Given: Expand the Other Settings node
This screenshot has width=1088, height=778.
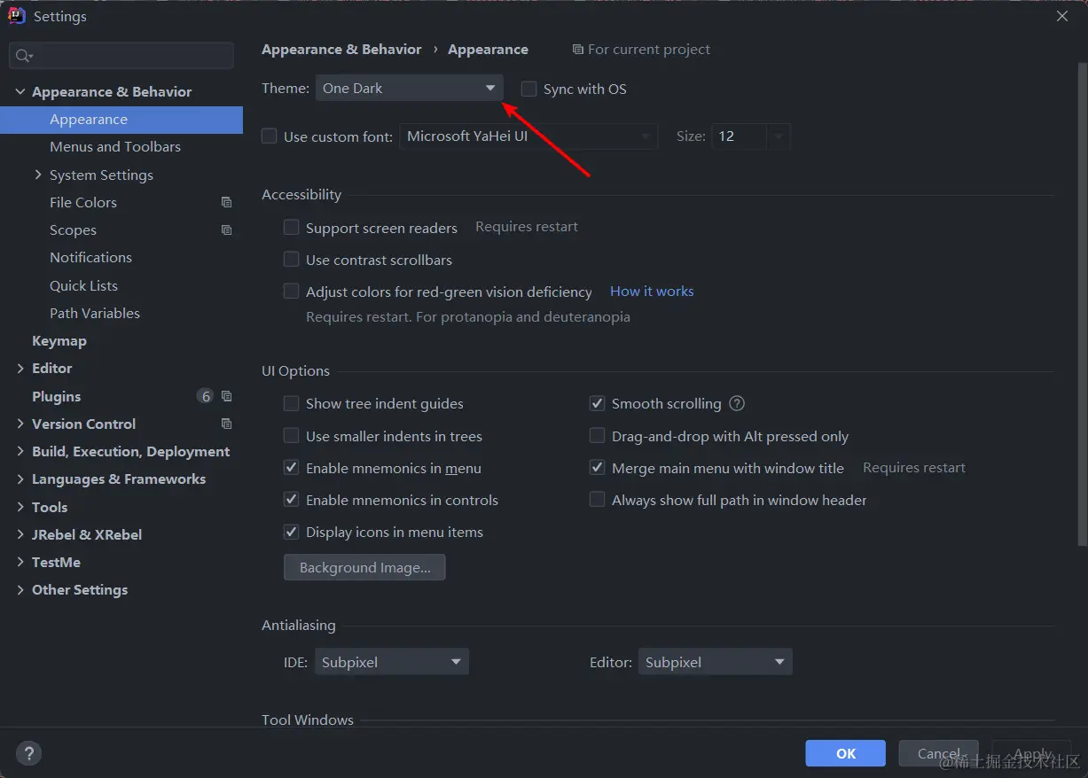Looking at the screenshot, I should (x=20, y=589).
